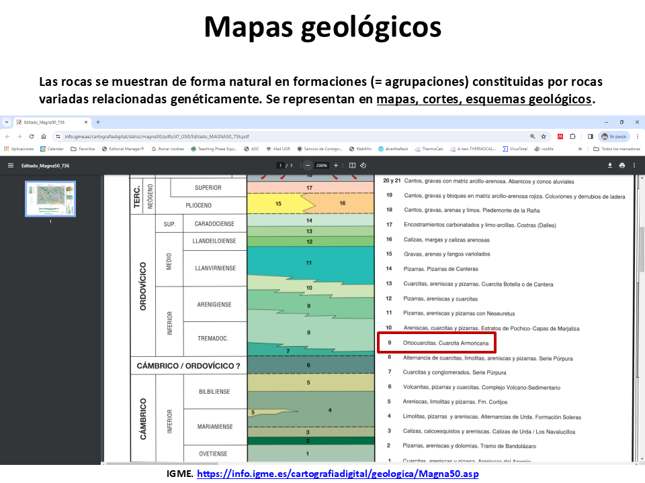Rotate the PDF counterclockwise

[363, 165]
